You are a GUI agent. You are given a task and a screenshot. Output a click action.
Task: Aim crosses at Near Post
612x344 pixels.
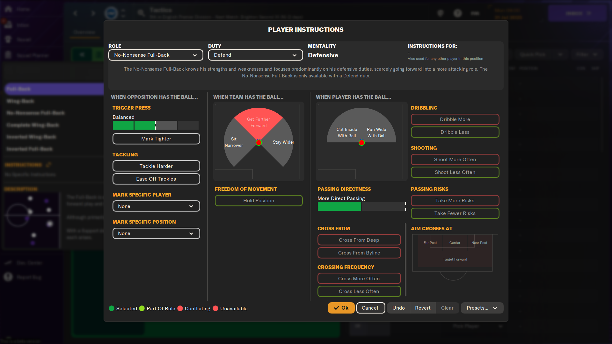click(x=479, y=243)
